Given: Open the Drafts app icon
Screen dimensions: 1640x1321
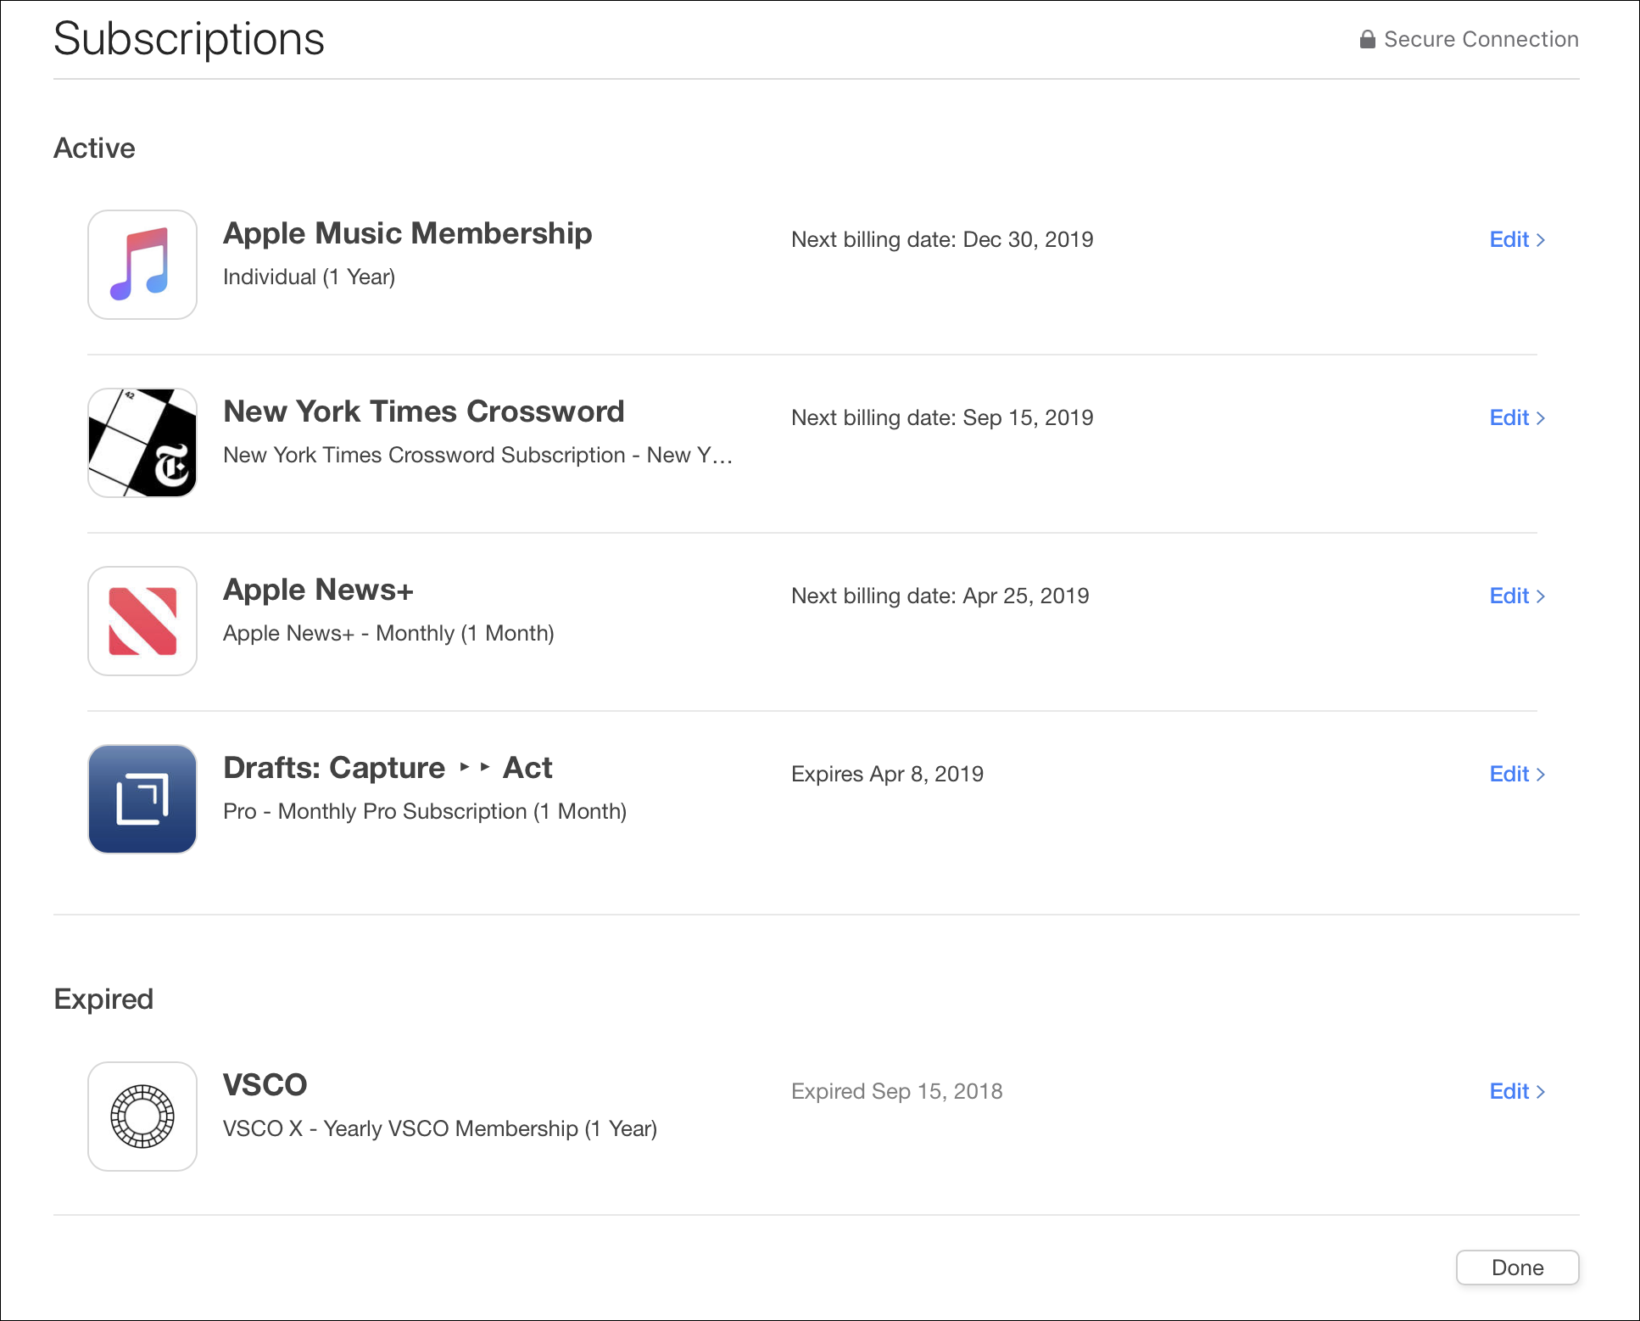Looking at the screenshot, I should 142,799.
